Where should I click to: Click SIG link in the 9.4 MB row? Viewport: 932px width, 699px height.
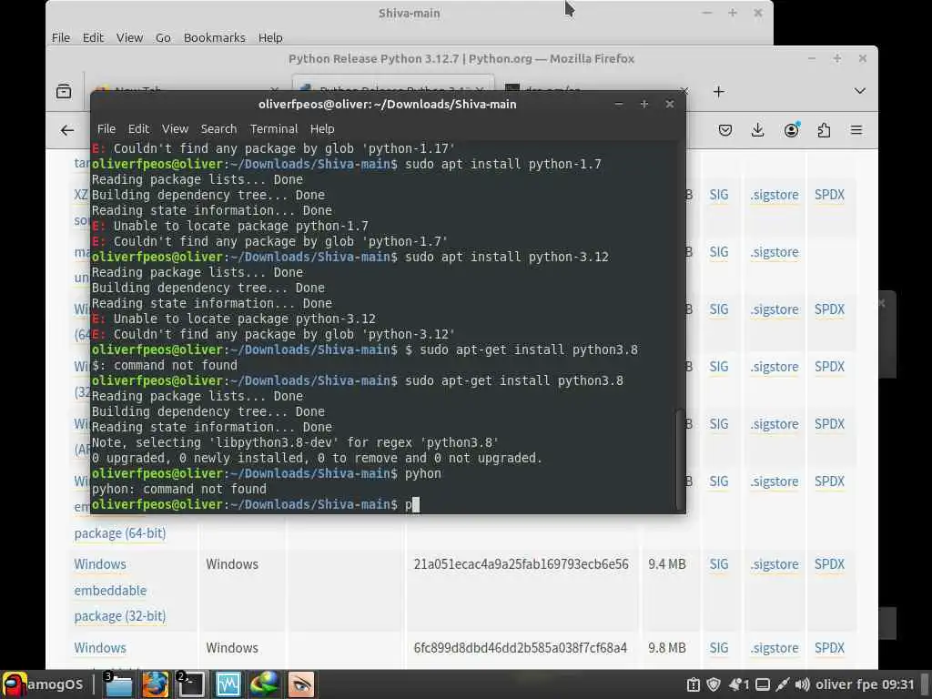[719, 564]
